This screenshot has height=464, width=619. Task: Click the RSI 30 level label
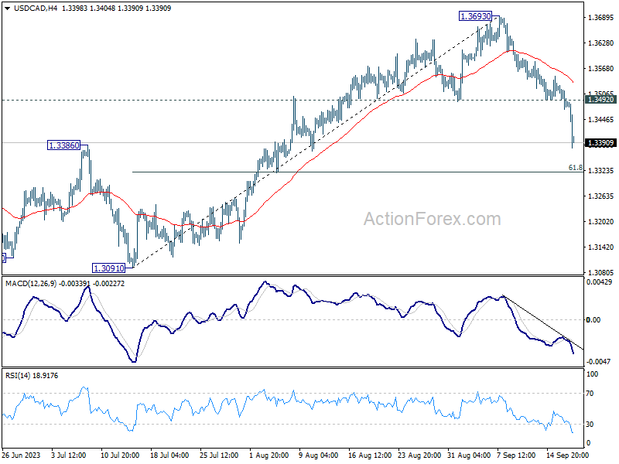(x=590, y=424)
